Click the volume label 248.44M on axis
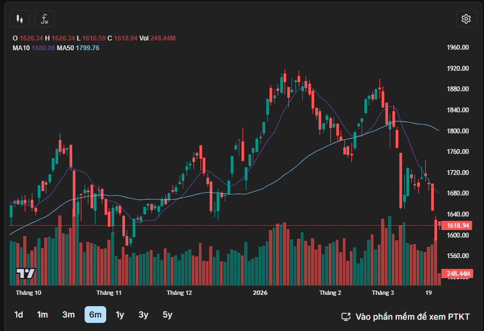The width and height of the screenshot is (484, 331). coord(457,274)
